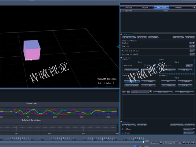
Task: Click the 00:00:00.000 timecode field
Action: point(170,143)
